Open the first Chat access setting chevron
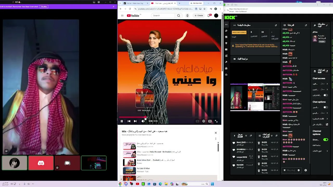This screenshot has width=333, height=187. [327, 84]
